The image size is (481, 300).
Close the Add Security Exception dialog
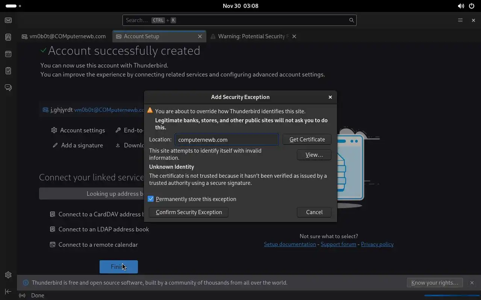(x=330, y=97)
